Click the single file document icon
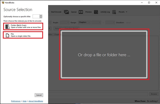Viewport: 160px width, 104px height. [7, 35]
